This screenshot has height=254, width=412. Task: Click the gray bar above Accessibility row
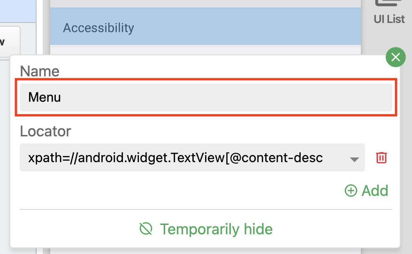click(205, 3)
